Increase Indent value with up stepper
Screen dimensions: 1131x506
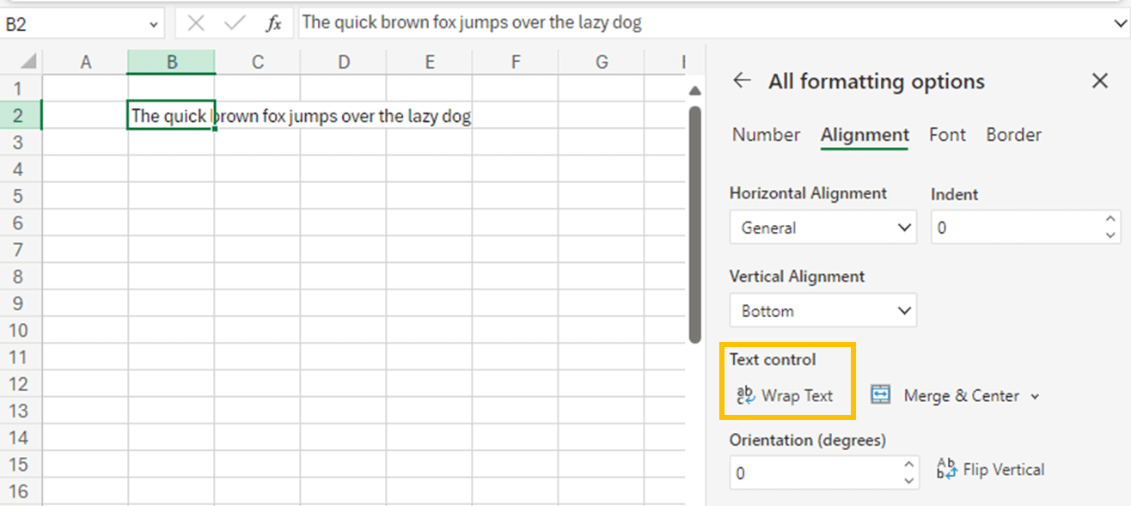click(x=1111, y=221)
